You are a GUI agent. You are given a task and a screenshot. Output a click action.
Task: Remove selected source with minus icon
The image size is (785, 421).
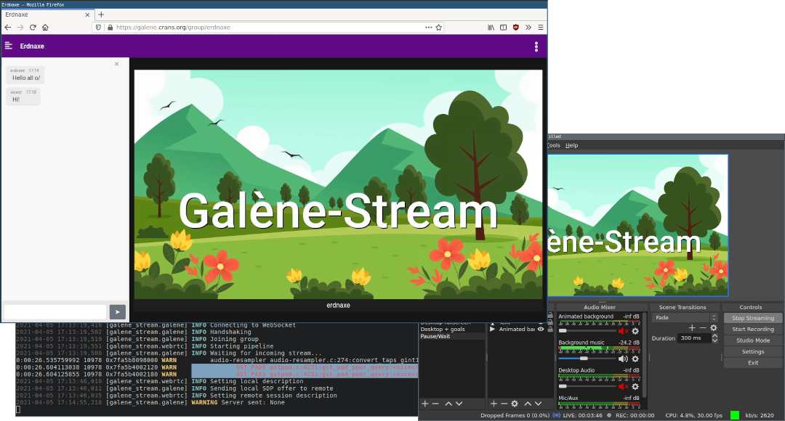504,404
